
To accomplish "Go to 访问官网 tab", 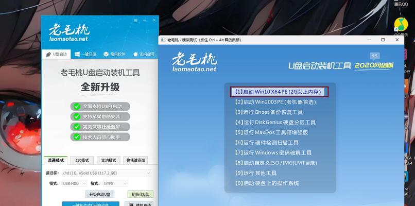I will (144, 54).
